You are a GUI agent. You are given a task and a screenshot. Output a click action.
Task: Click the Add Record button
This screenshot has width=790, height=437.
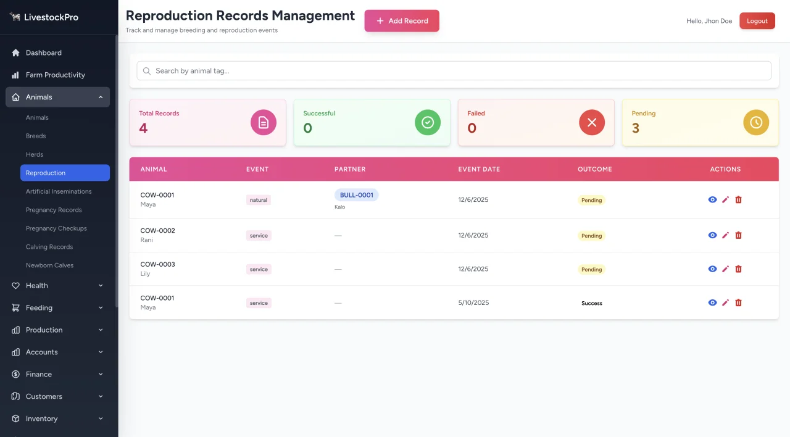pyautogui.click(x=402, y=21)
